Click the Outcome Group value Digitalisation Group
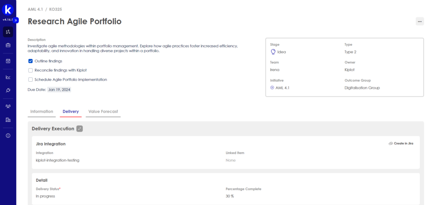435x205 pixels. 362,88
